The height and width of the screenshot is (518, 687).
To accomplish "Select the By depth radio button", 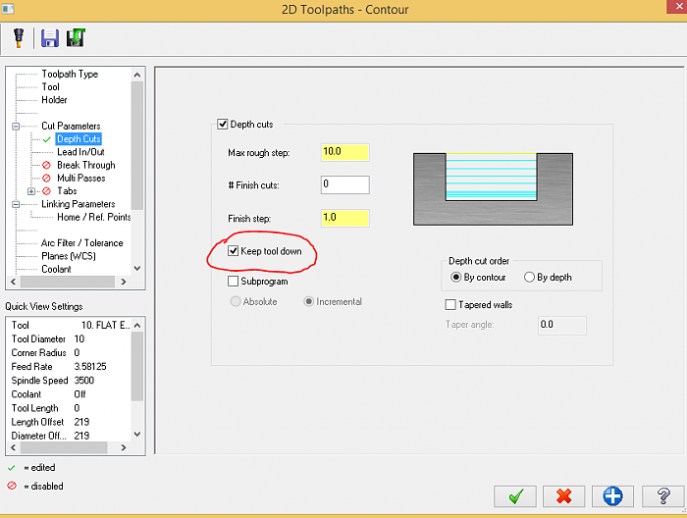I will tap(529, 278).
